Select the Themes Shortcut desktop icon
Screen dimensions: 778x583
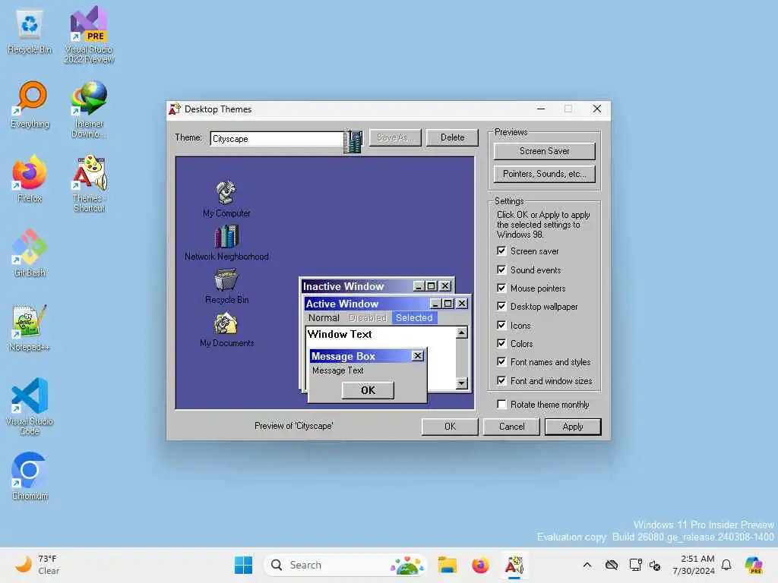pos(89,184)
